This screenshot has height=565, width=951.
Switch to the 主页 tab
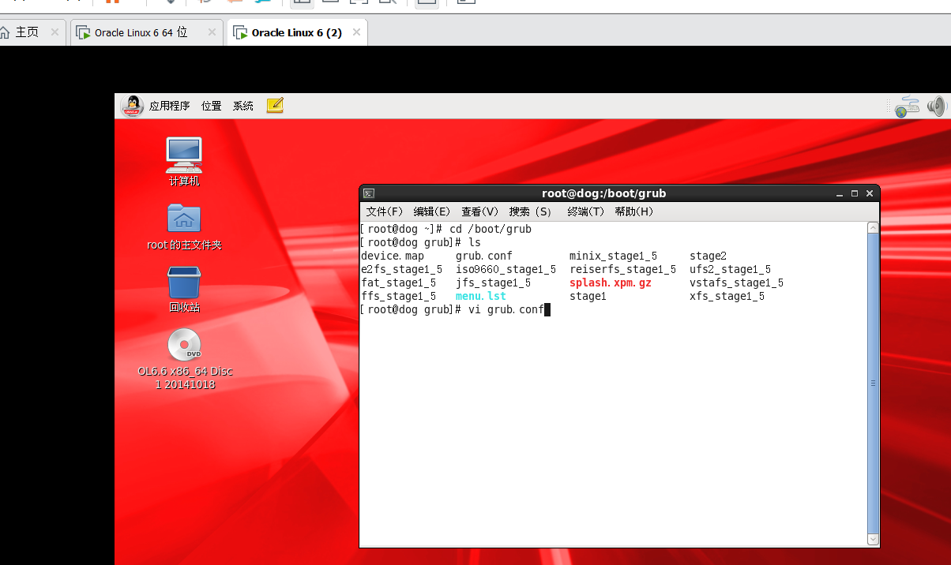click(28, 32)
